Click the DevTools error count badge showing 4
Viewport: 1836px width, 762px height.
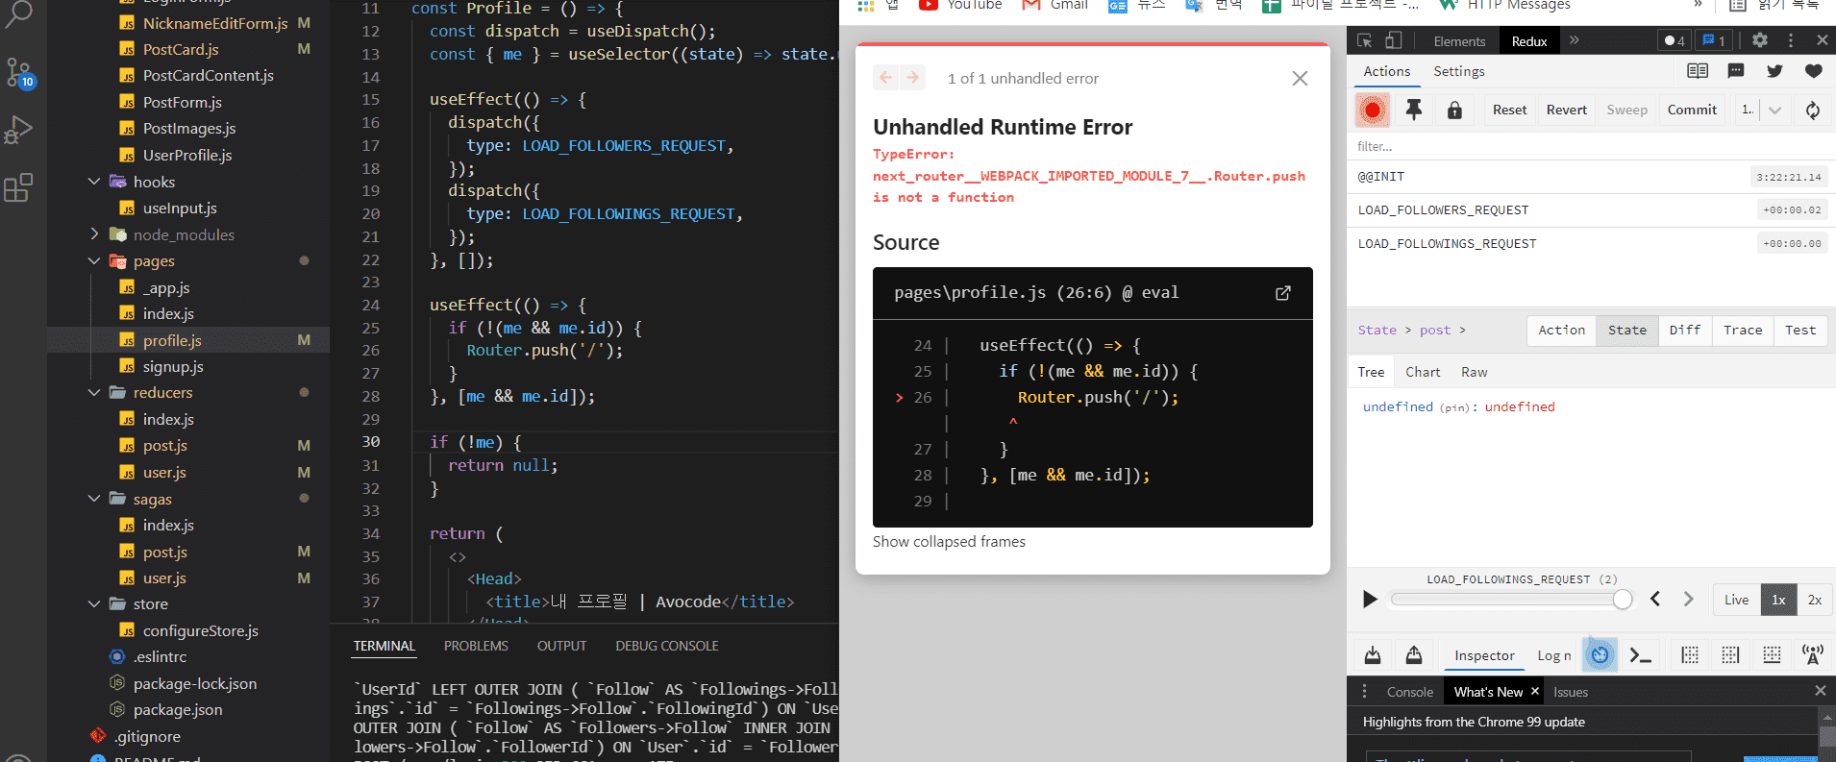pyautogui.click(x=1675, y=40)
